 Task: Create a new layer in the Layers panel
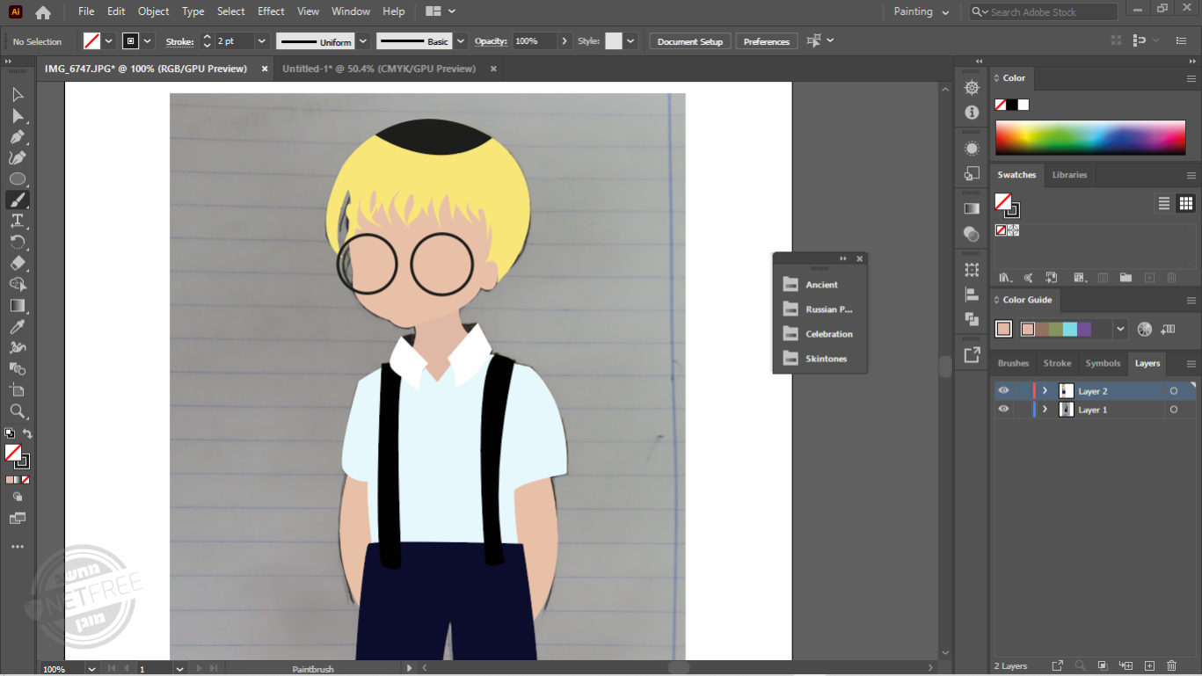(1149, 665)
